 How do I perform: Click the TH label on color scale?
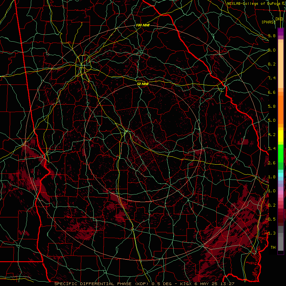(x=273, y=247)
